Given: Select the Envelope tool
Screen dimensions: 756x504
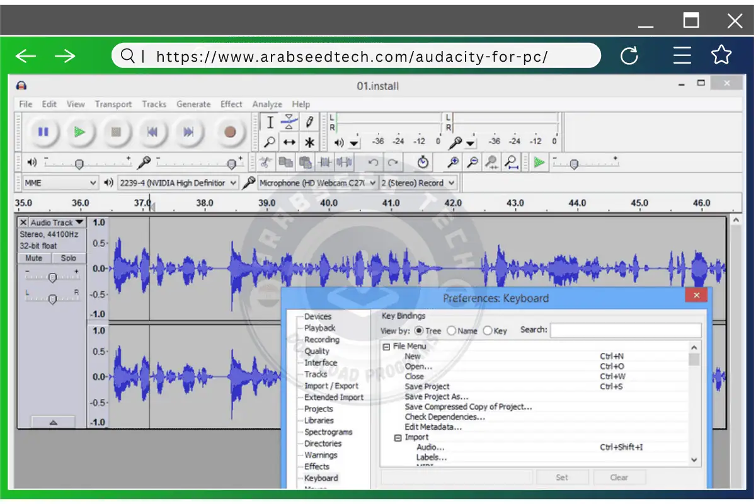Looking at the screenshot, I should 288,121.
